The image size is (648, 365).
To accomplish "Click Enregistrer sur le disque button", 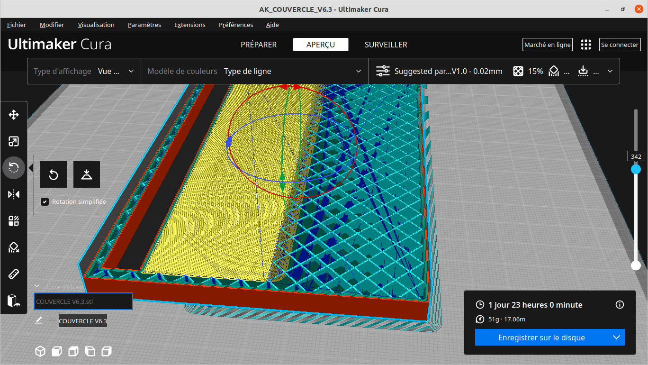I will [x=541, y=338].
